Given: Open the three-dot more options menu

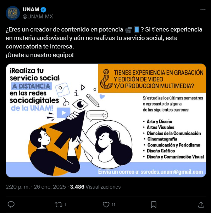Looking at the screenshot, I should [x=203, y=10].
